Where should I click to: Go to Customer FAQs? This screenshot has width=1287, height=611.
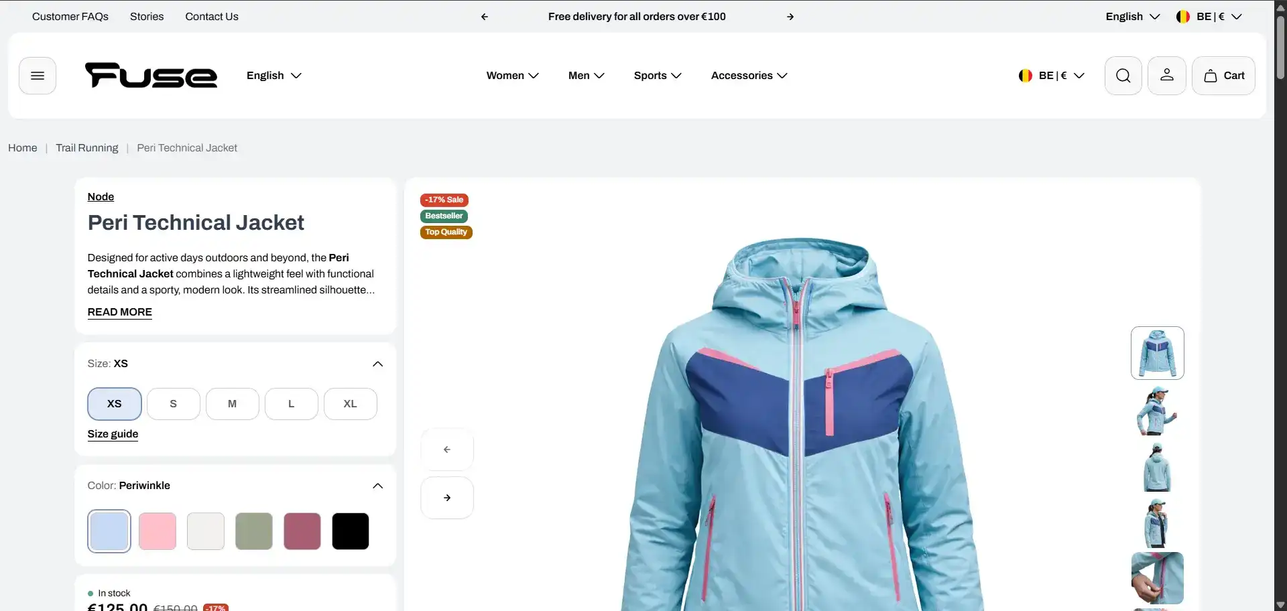pyautogui.click(x=70, y=17)
